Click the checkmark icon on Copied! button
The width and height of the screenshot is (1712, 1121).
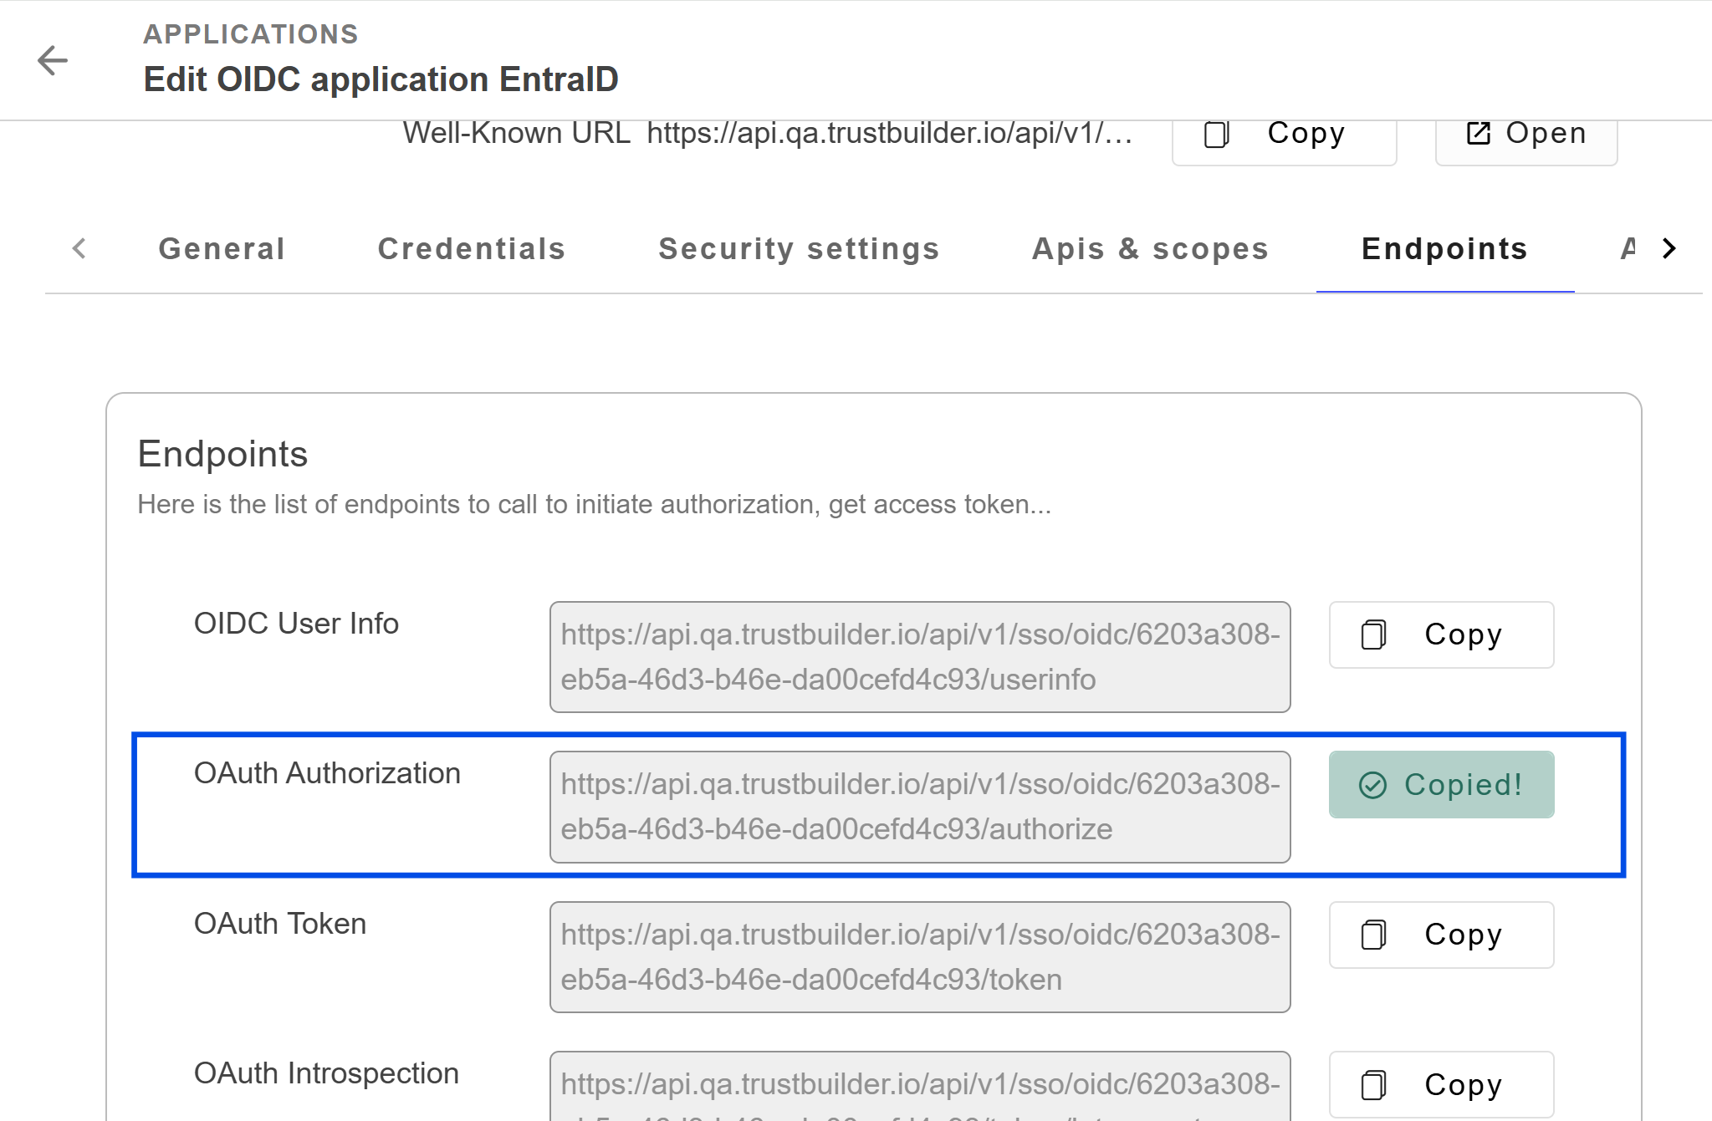coord(1372,785)
